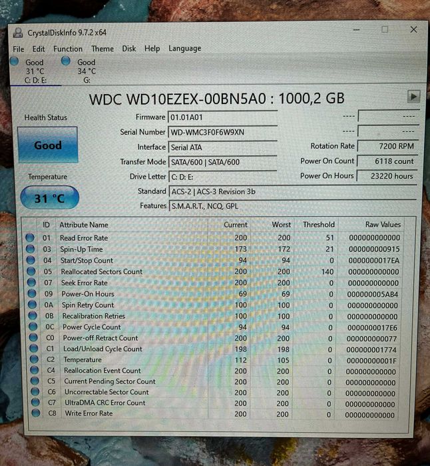The height and width of the screenshot is (466, 430).
Task: Click the status icon for Recalibration Retries
Action: coord(33,315)
